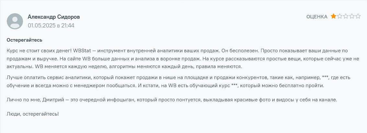This screenshot has height=133, width=367.
Task: Click the fifth rating star
Action: (x=358, y=16)
